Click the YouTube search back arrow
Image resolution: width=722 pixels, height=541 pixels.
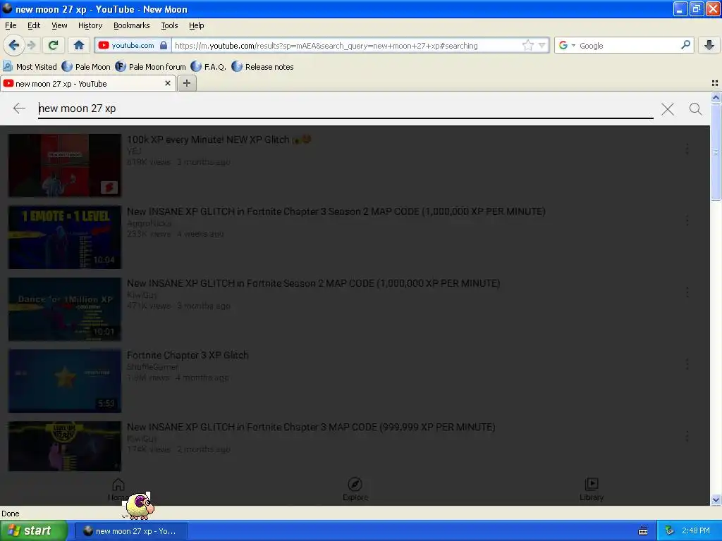(x=19, y=108)
